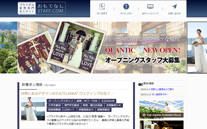The image size is (207, 129).
Task: Click the bride photo thumbnail in listing
Action: pos(33,109)
